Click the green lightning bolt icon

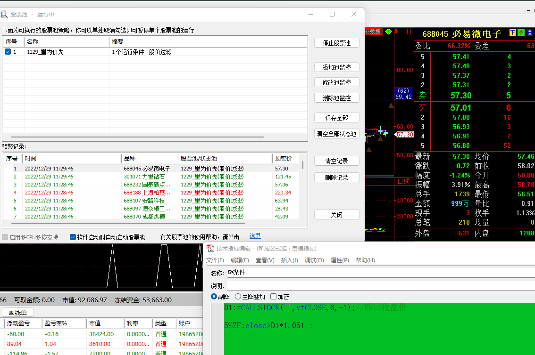point(521,32)
